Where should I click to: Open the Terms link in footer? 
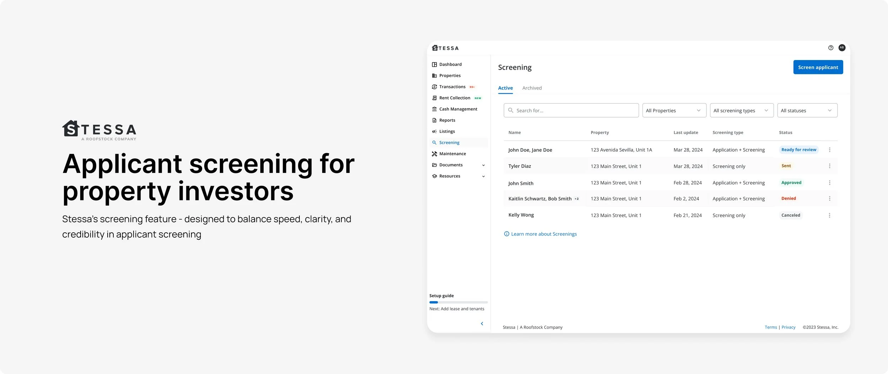(771, 327)
